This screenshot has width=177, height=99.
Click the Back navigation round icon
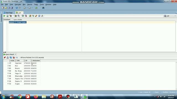tap(24, 8)
